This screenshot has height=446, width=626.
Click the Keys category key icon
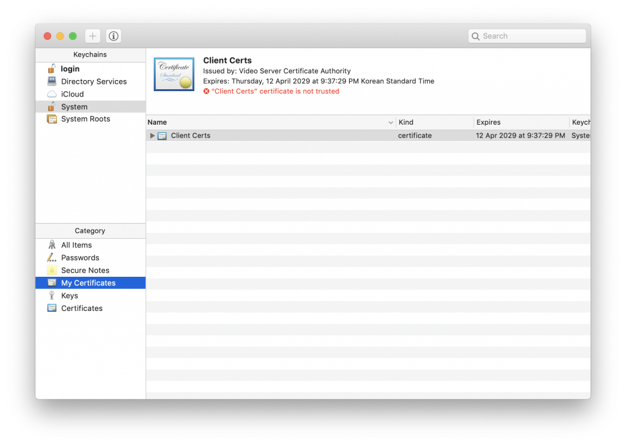pyautogui.click(x=51, y=295)
